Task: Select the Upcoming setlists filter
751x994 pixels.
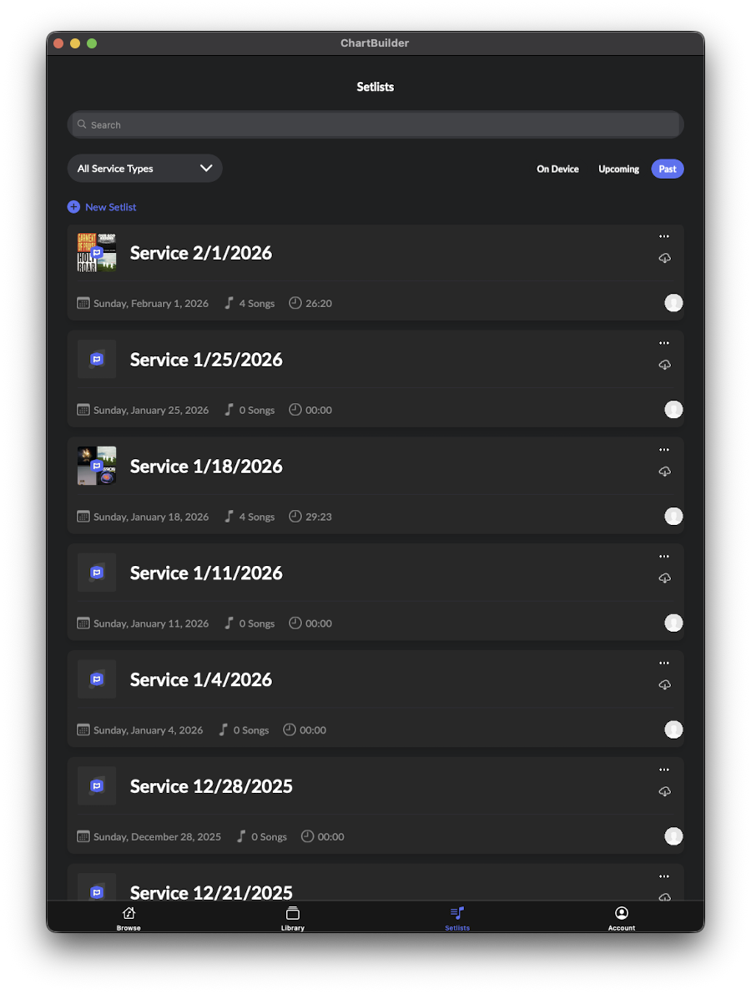Action: click(x=618, y=169)
